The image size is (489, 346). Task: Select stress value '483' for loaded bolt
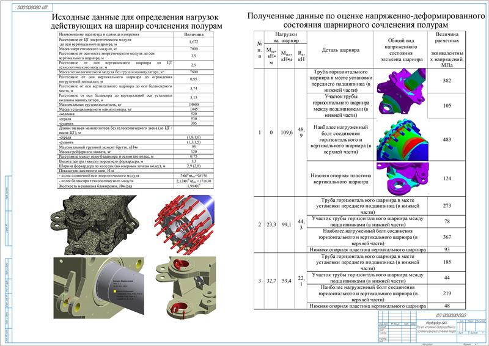click(447, 139)
